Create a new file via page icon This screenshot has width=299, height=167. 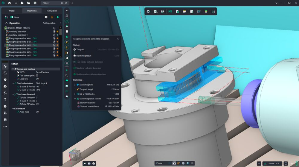pos(22,3)
